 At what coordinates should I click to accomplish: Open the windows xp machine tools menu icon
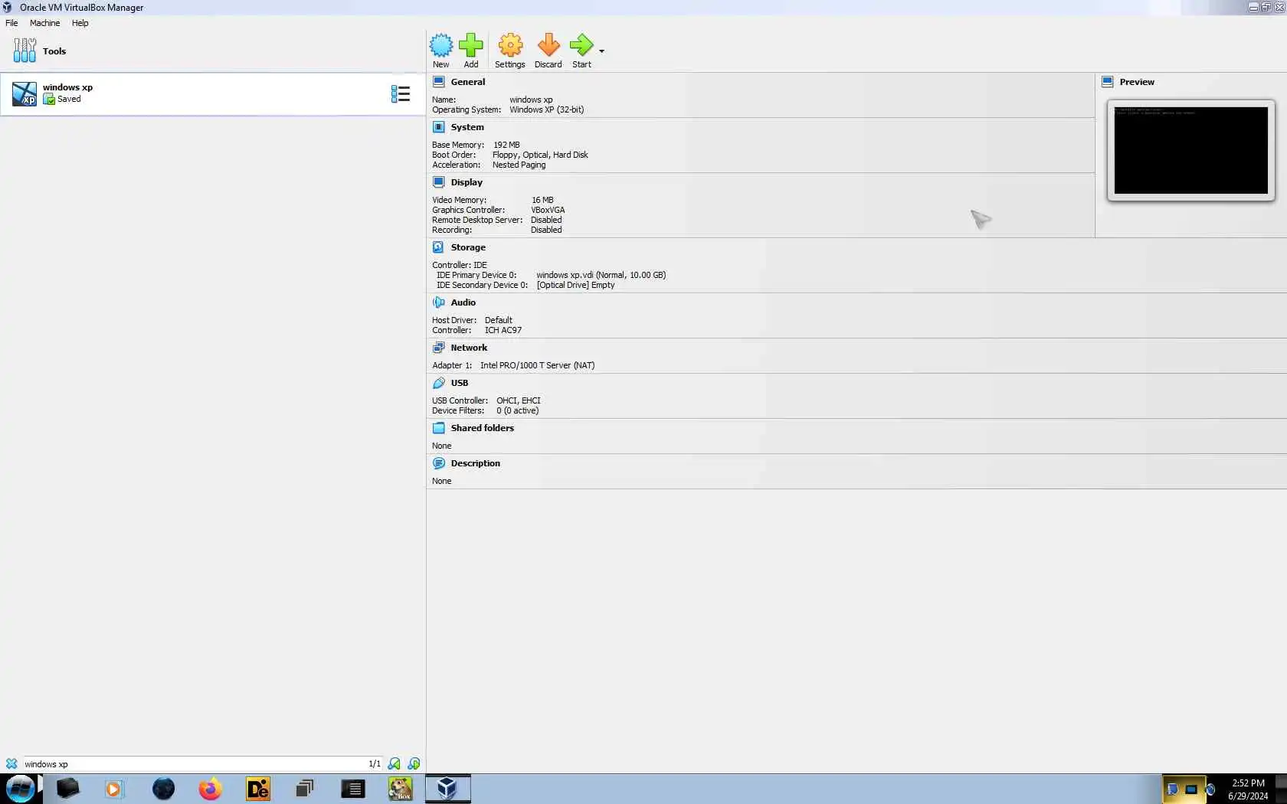(x=401, y=94)
